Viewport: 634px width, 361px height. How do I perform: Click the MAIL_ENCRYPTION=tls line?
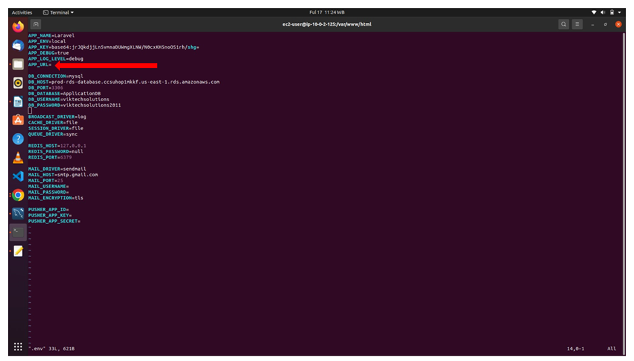pyautogui.click(x=56, y=198)
